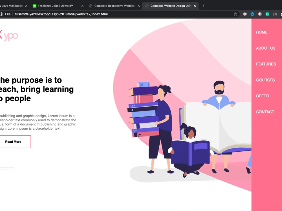Click the gray circle extension icon
The height and width of the screenshot is (211, 282).
pyautogui.click(x=260, y=14)
